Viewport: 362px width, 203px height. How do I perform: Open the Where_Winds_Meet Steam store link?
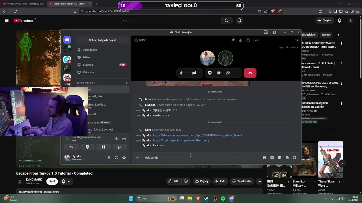tap(197, 135)
